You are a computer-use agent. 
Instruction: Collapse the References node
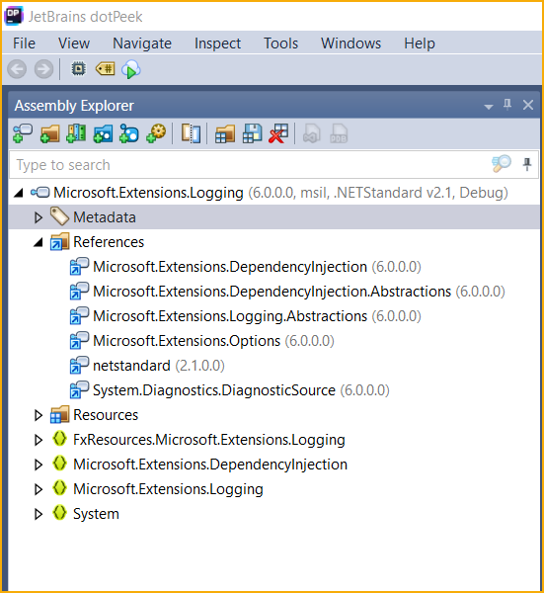point(39,242)
